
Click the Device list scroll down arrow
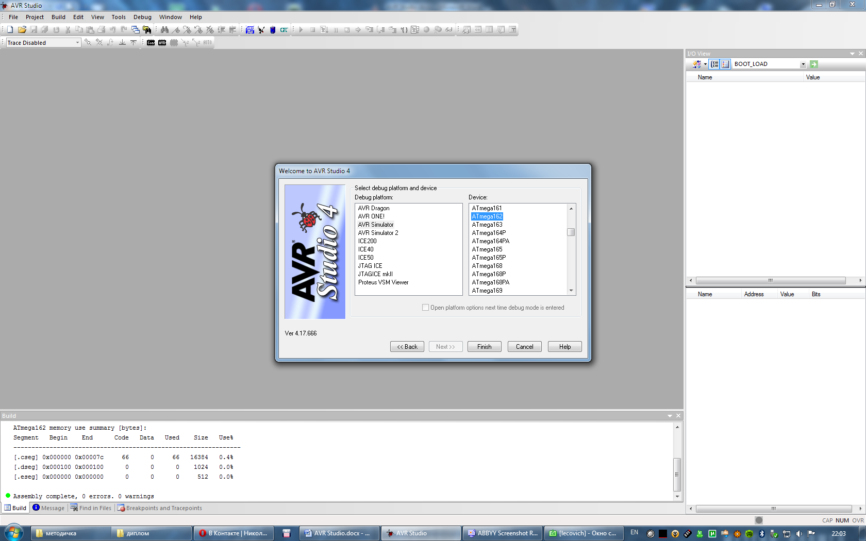[x=571, y=291]
